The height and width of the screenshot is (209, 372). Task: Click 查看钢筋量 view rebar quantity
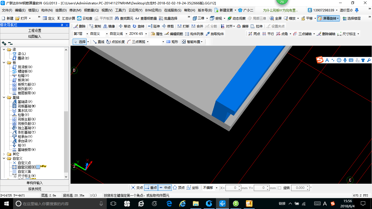[x=146, y=18]
